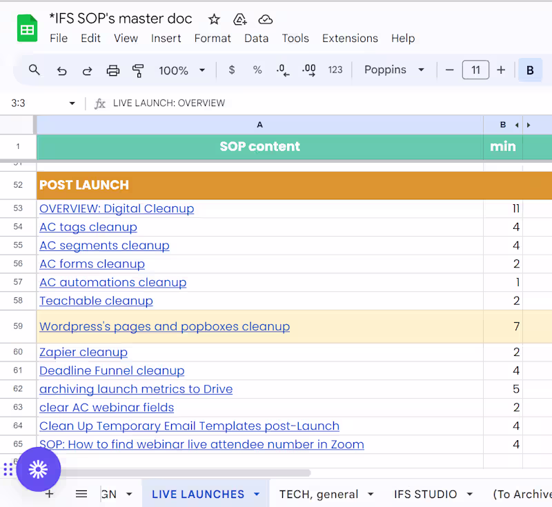Open the File menu
Image resolution: width=552 pixels, height=507 pixels.
click(59, 38)
